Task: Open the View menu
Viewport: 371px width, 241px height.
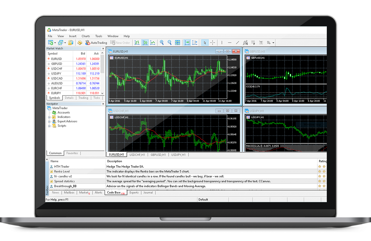Action: (61, 36)
